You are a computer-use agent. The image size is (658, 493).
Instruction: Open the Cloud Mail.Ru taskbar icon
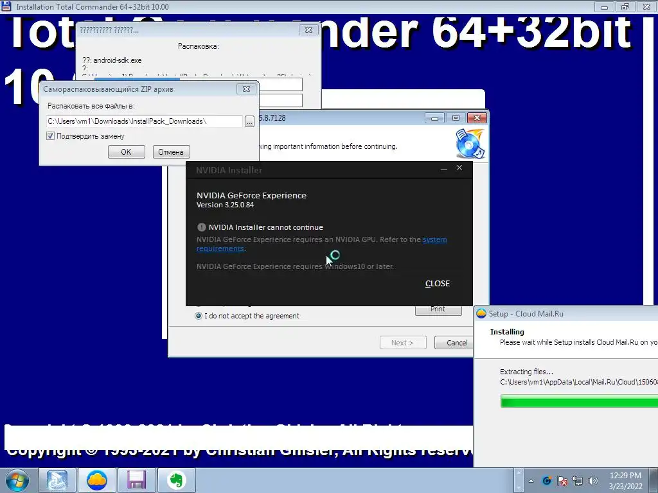[96, 480]
